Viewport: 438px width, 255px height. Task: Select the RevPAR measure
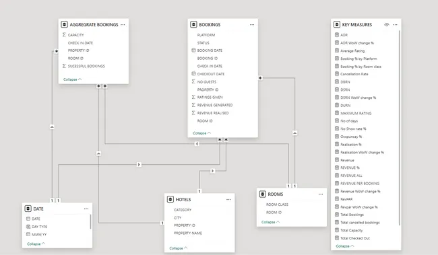point(344,199)
